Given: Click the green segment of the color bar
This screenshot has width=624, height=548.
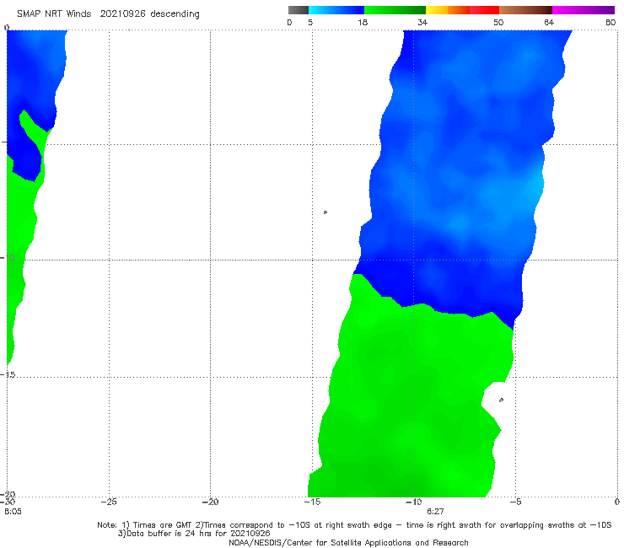Looking at the screenshot, I should (395, 10).
